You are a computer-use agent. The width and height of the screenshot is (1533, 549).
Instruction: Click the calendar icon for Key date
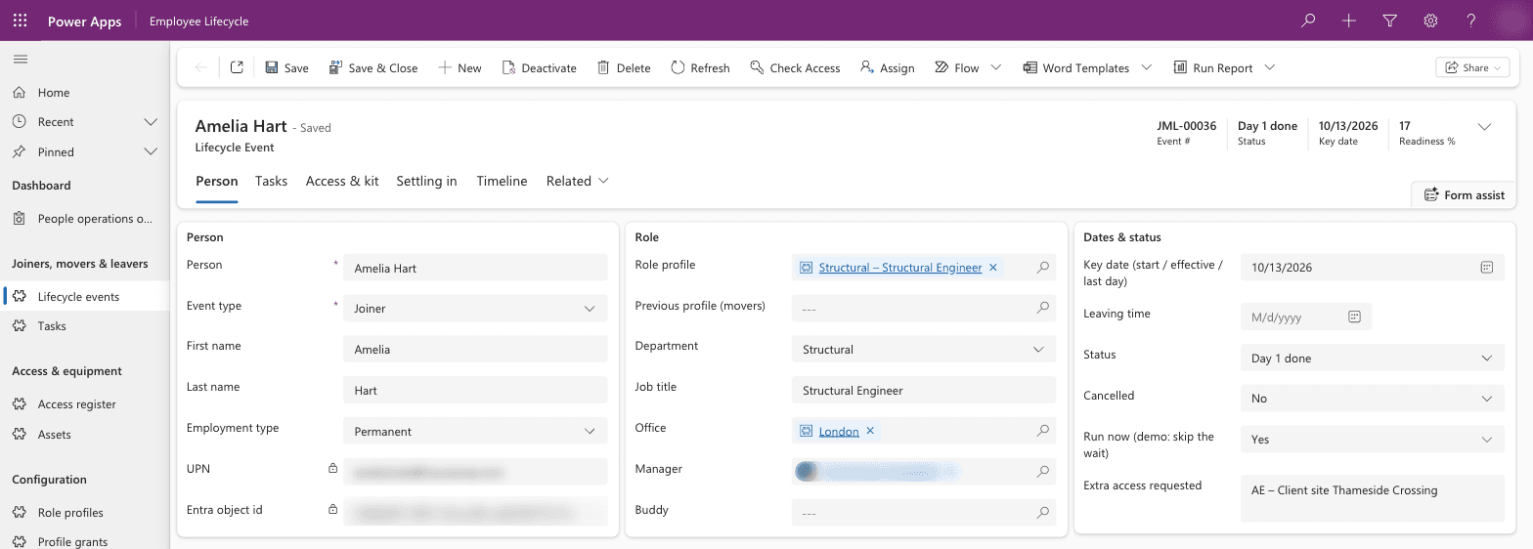pyautogui.click(x=1486, y=267)
